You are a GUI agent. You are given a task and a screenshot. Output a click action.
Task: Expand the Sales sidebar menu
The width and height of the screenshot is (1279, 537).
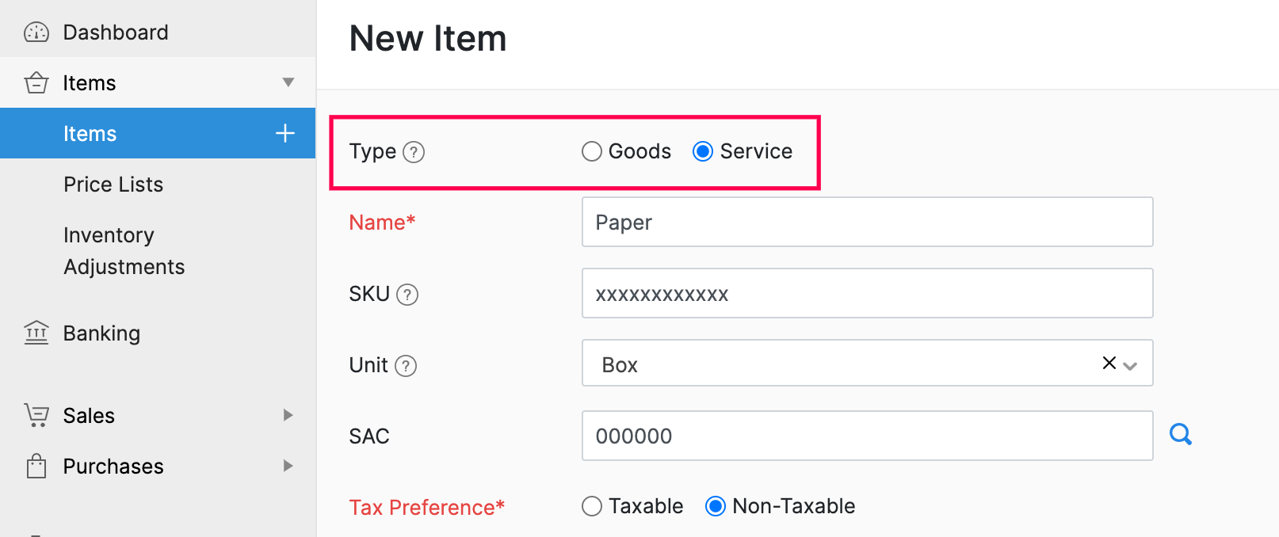[288, 415]
